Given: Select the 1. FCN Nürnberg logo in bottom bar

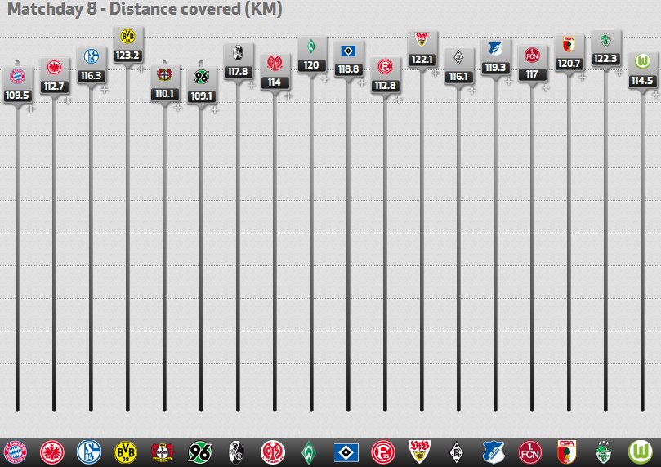Looking at the screenshot, I should pyautogui.click(x=530, y=451).
